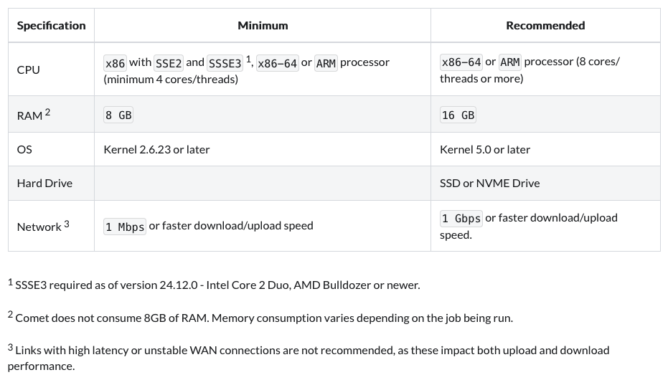Click the x86-64 tag in the Recommended column
The width and height of the screenshot is (668, 380).
(x=461, y=62)
